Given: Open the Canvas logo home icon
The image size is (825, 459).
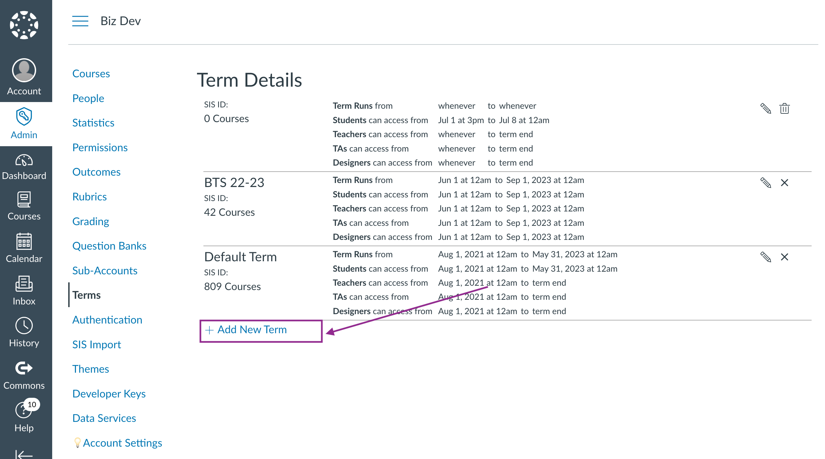Looking at the screenshot, I should 24,25.
